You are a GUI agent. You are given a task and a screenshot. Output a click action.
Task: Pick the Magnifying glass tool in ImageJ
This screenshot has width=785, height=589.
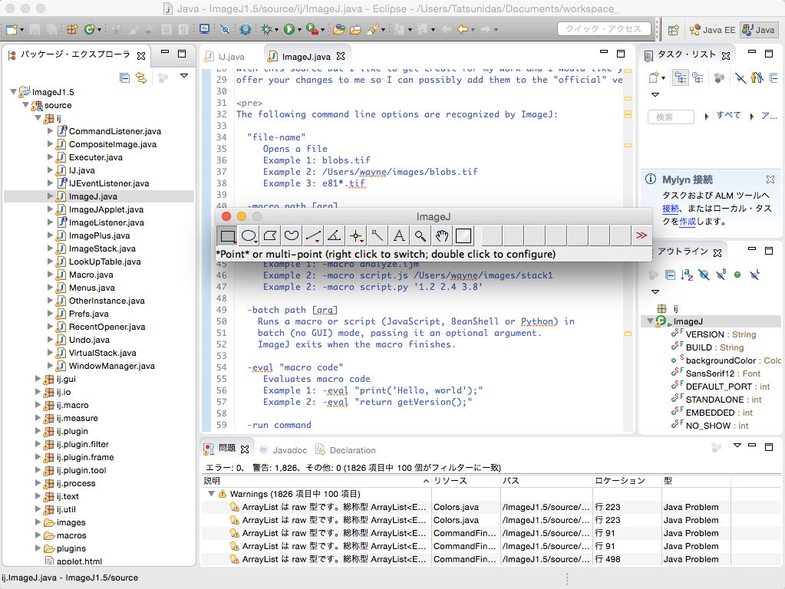(421, 235)
